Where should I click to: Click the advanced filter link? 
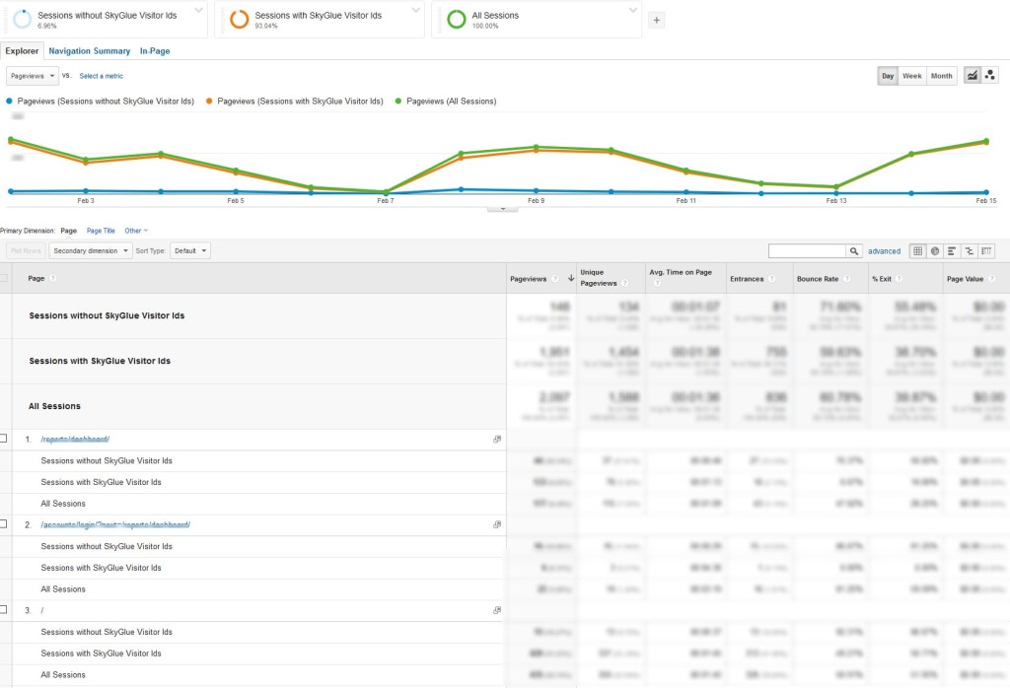[x=884, y=251]
